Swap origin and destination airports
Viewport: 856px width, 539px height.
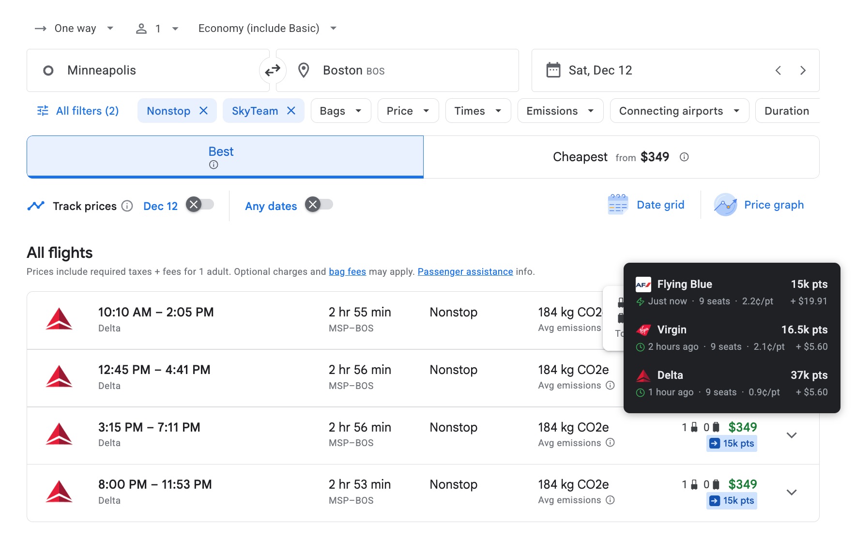coord(273,70)
